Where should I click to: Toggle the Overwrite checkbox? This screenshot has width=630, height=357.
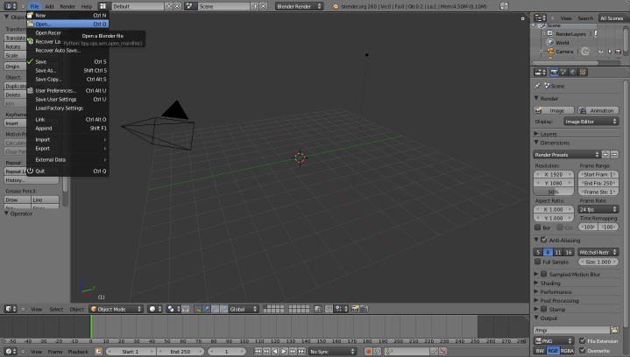click(583, 350)
